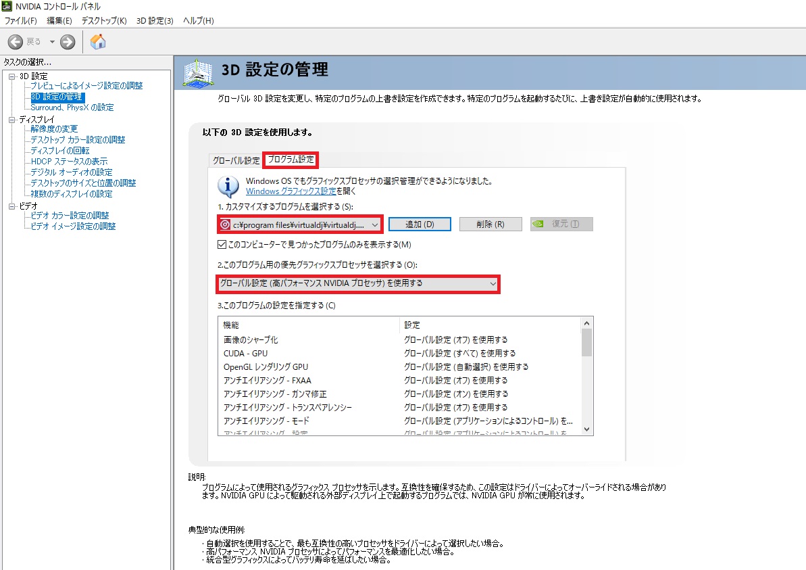The width and height of the screenshot is (806, 570).
Task: Open ビデオ カラー設定の調整 in tree
Action: pos(70,216)
